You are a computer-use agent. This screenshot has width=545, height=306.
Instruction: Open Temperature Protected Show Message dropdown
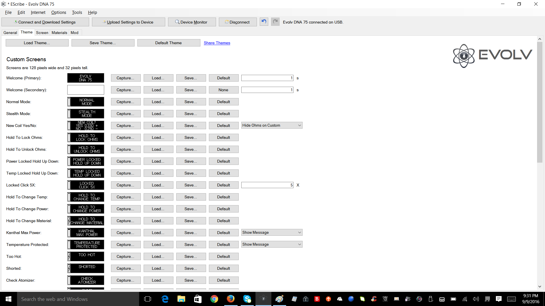pyautogui.click(x=272, y=244)
